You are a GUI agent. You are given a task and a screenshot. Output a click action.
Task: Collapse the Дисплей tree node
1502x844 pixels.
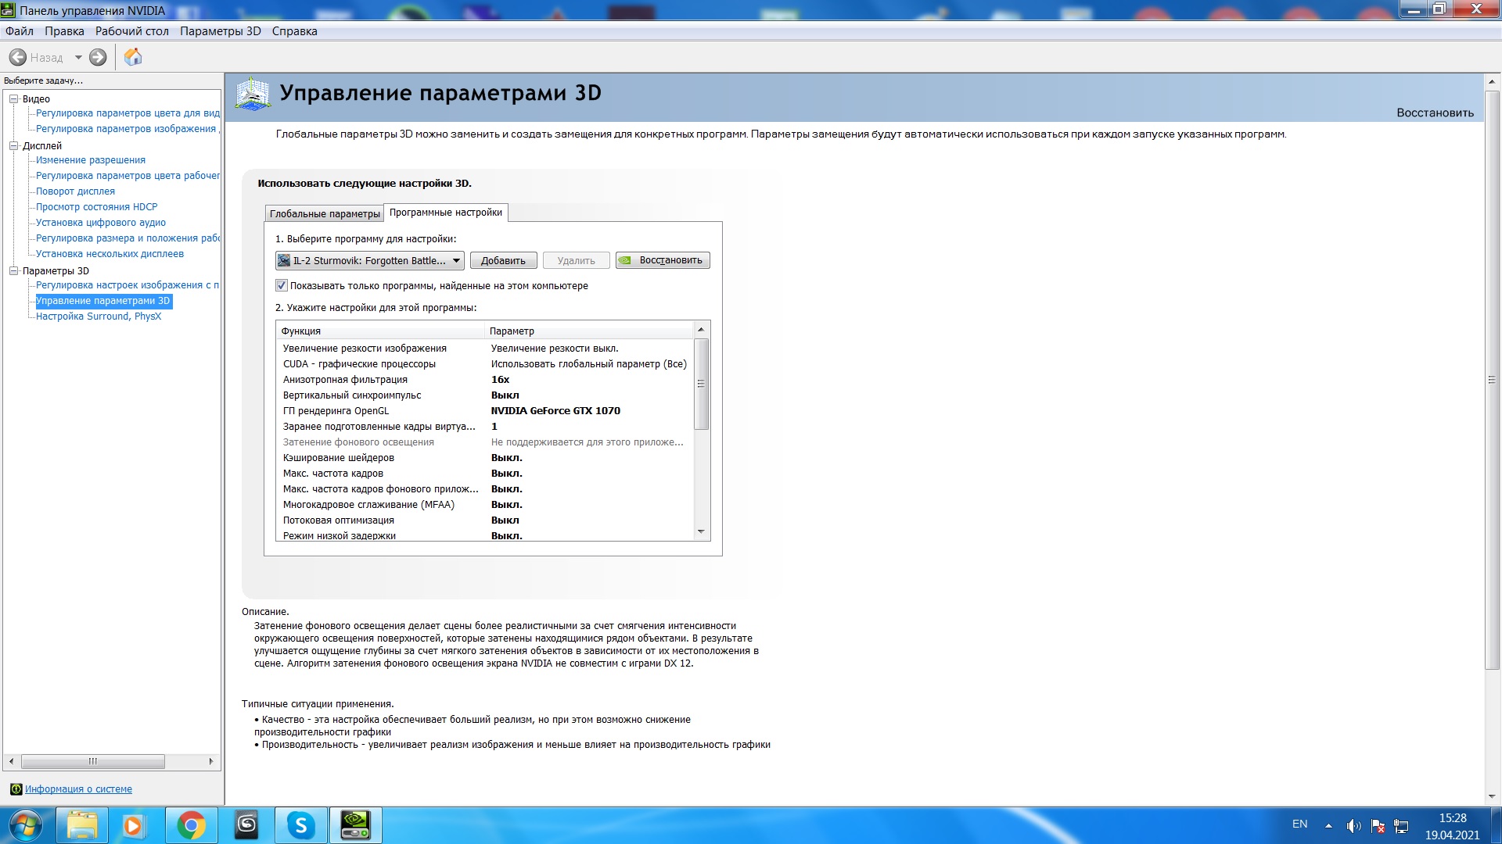(x=13, y=146)
